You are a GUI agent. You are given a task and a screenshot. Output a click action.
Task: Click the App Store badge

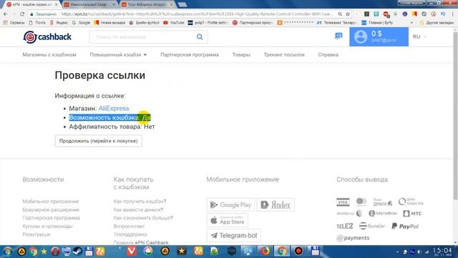pos(228,220)
